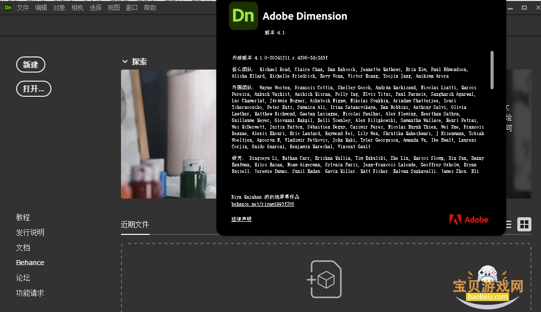Open the behance.net/riyam1995f786 link
The height and width of the screenshot is (312, 541).
(263, 204)
